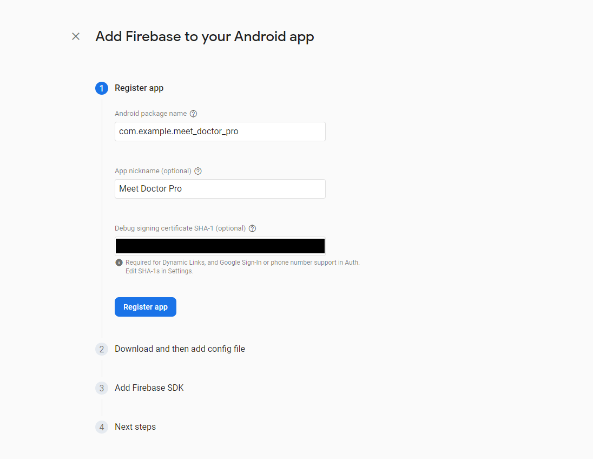Click the App nickname (optional) label
Viewport: 593px width, 459px height.
[x=153, y=171]
